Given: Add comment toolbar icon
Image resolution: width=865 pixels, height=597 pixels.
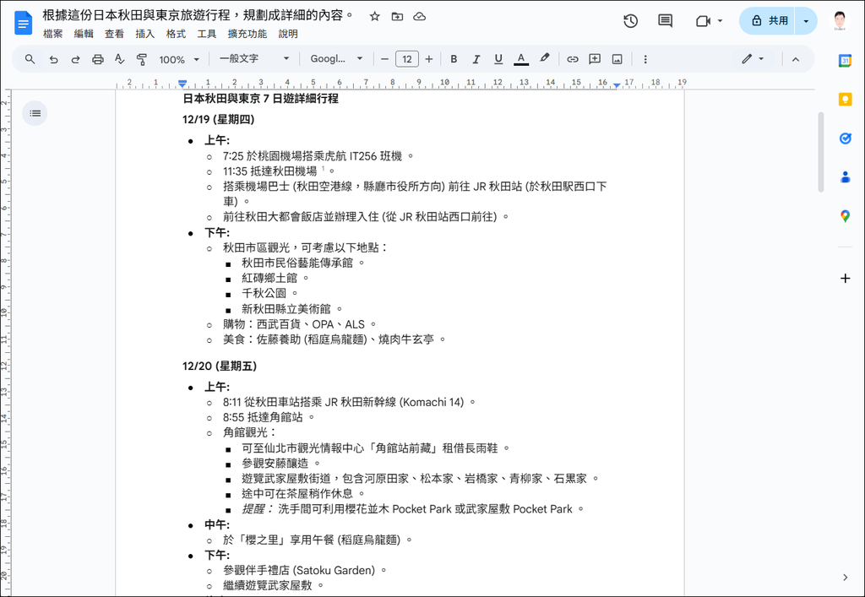Looking at the screenshot, I should tap(595, 59).
